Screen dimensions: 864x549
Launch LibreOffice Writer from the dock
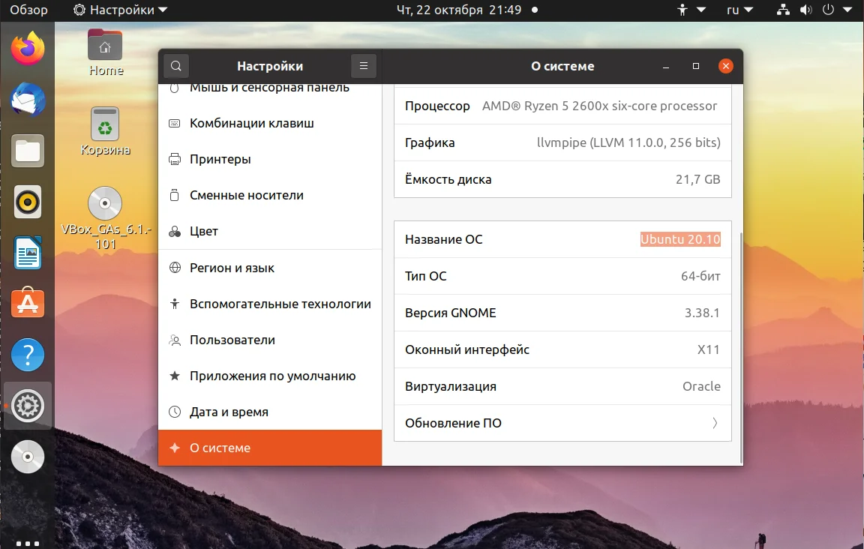click(x=28, y=253)
